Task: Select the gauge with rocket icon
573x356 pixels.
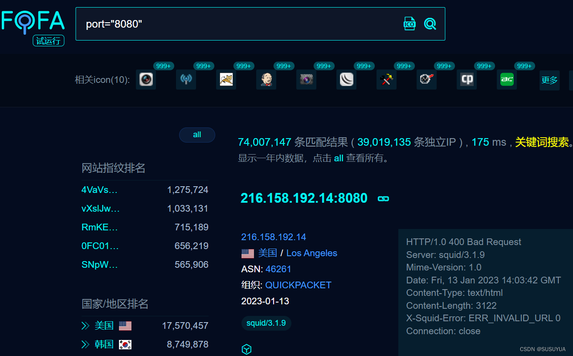Action: tap(426, 80)
